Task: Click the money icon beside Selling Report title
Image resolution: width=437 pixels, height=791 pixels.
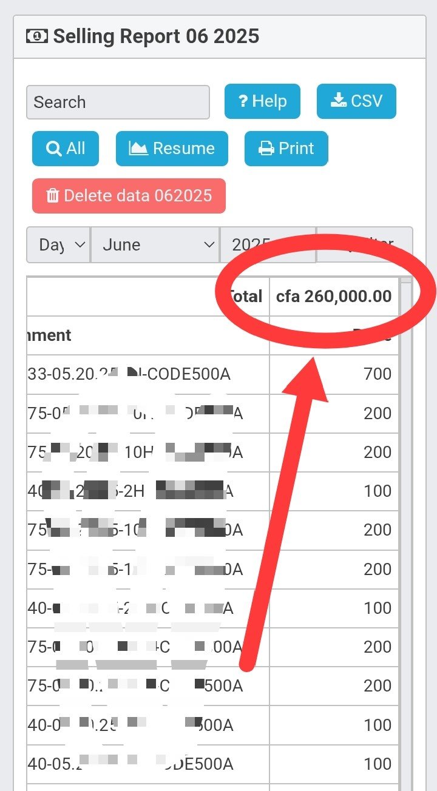Action: pos(37,36)
